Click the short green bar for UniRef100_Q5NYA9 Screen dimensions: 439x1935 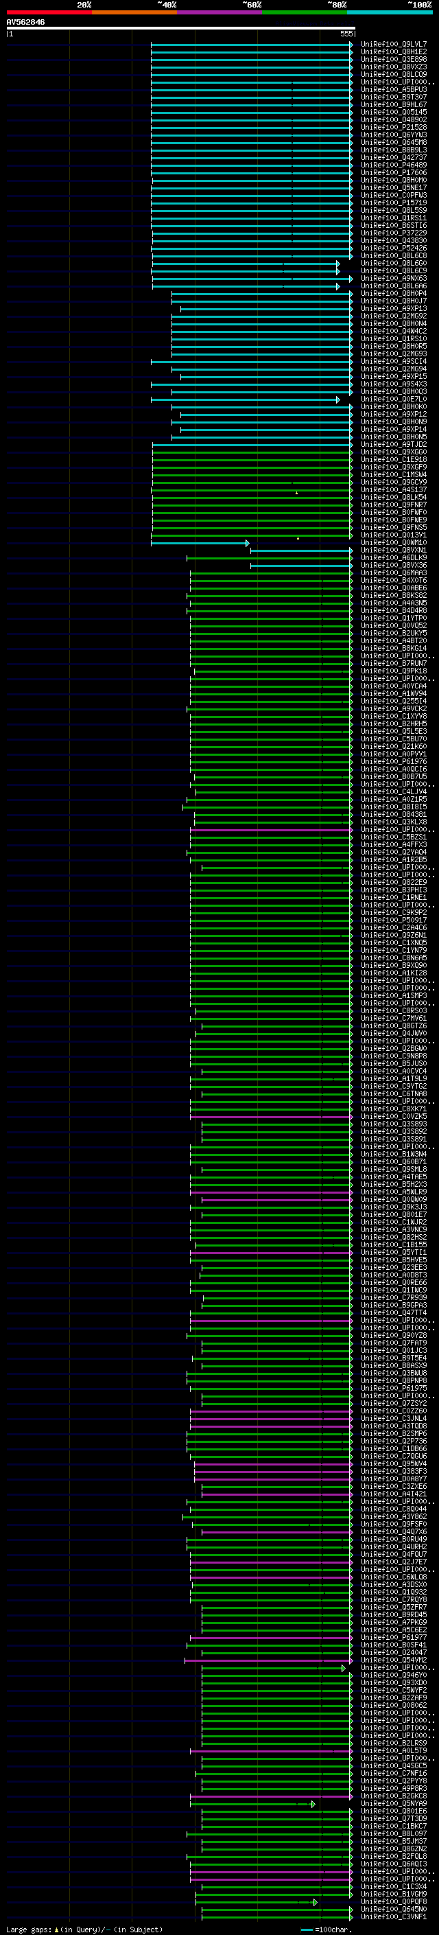pos(253,1805)
